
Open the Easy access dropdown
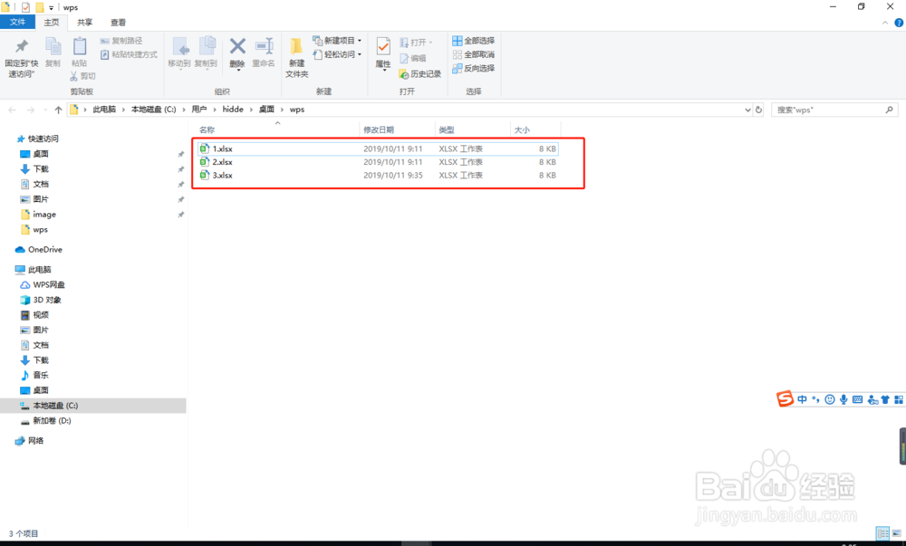click(x=337, y=54)
